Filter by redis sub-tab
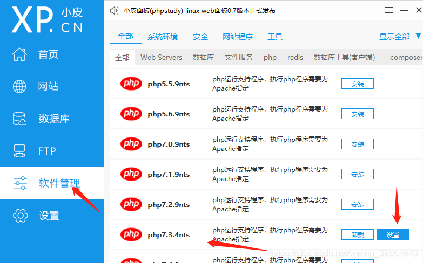Screen dimensions: 423x263 point(295,57)
